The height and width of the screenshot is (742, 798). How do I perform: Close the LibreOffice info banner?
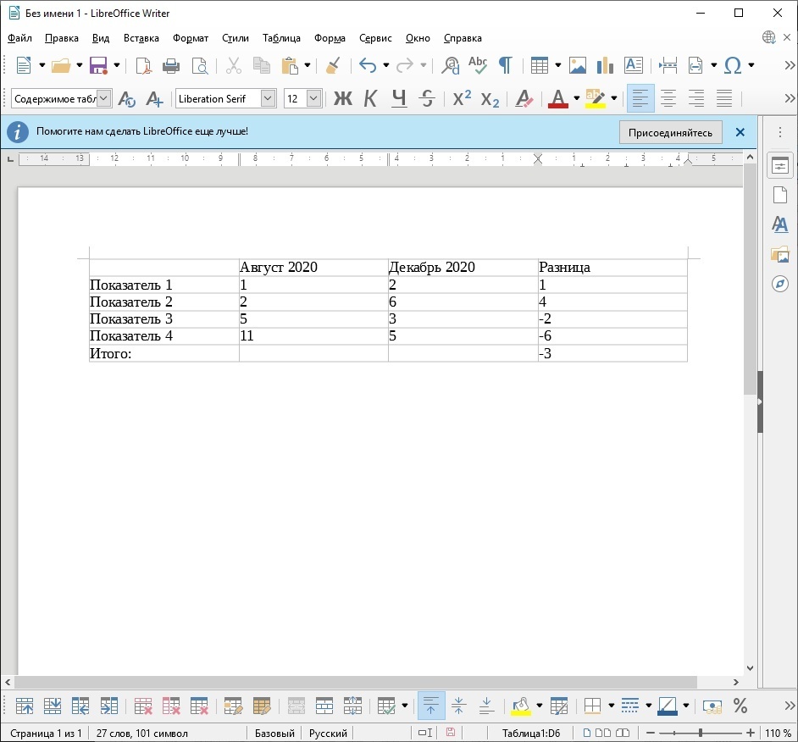point(740,133)
